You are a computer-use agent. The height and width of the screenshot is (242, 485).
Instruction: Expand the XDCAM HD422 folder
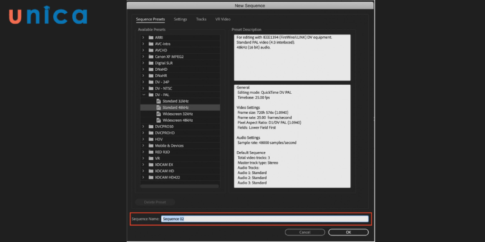coord(143,177)
